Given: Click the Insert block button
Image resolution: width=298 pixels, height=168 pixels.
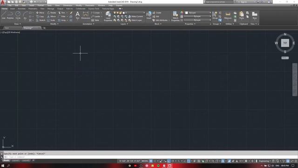Looking at the screenshot, I should coord(149,15).
